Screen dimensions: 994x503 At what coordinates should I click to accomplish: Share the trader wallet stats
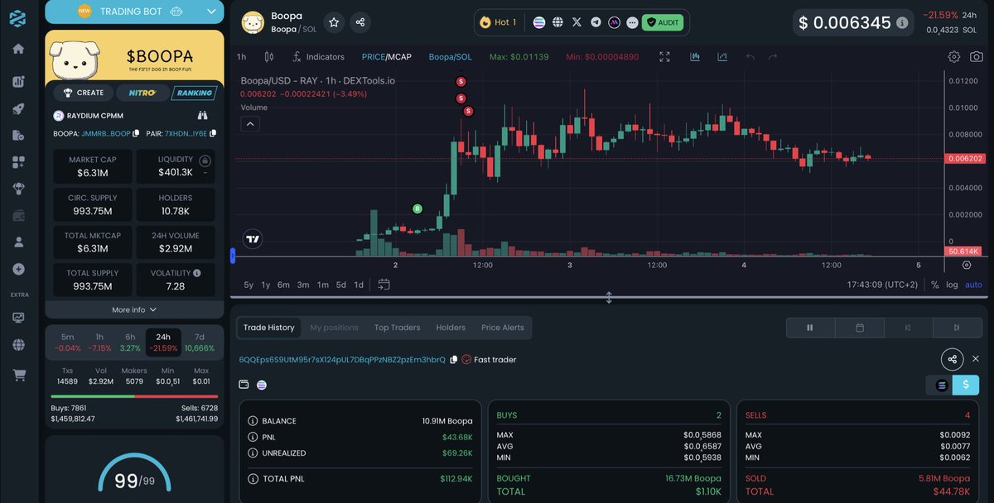953,359
